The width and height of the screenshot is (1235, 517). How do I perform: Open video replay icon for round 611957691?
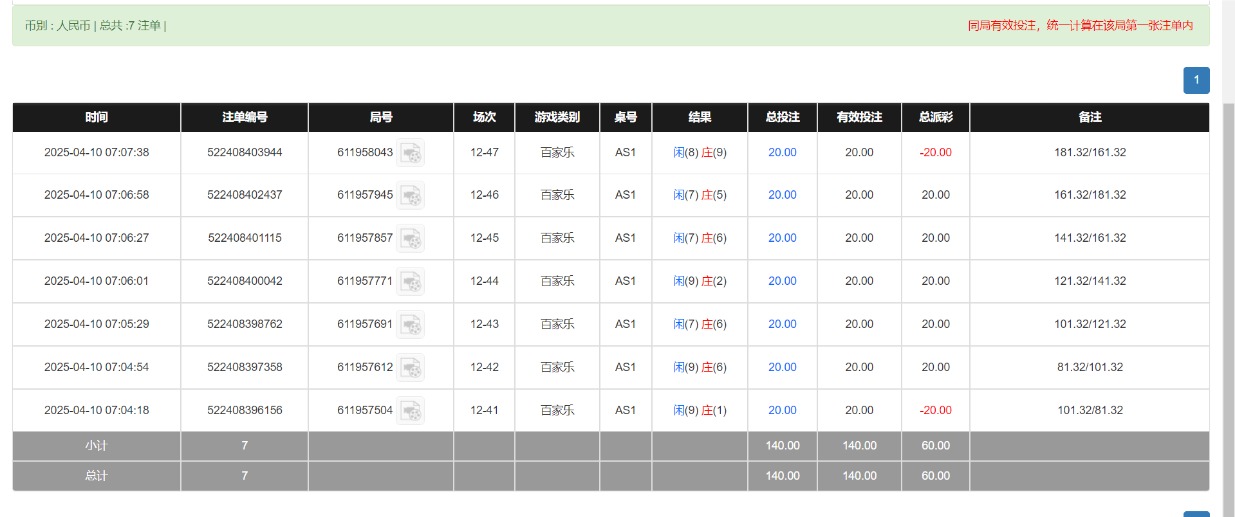coord(410,325)
